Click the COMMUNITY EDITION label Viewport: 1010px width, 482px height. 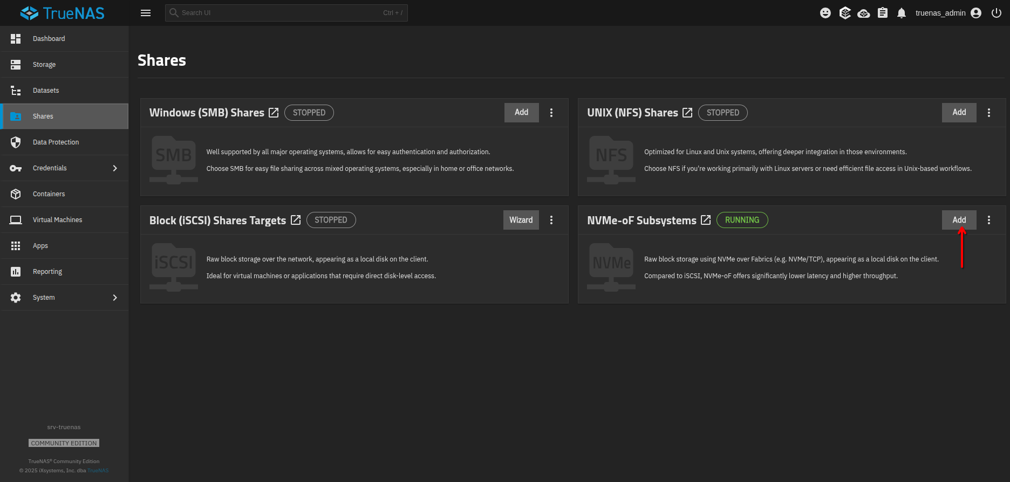coord(64,443)
